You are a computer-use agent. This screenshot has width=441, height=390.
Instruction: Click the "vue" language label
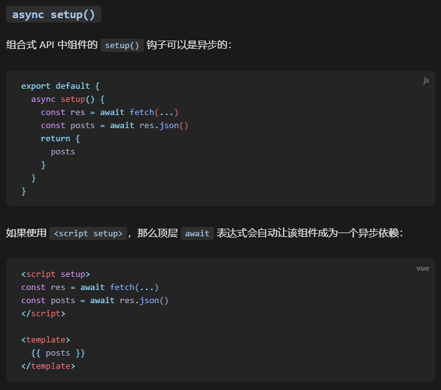423,268
